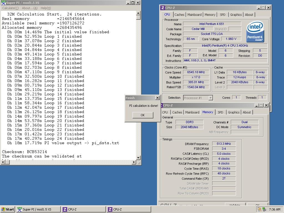Open the Help menu in Super PI
The image size is (284, 213).
[46, 8]
